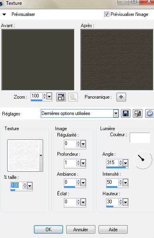Click the Aide button
This screenshot has height=238, width=154.
pos(113,229)
